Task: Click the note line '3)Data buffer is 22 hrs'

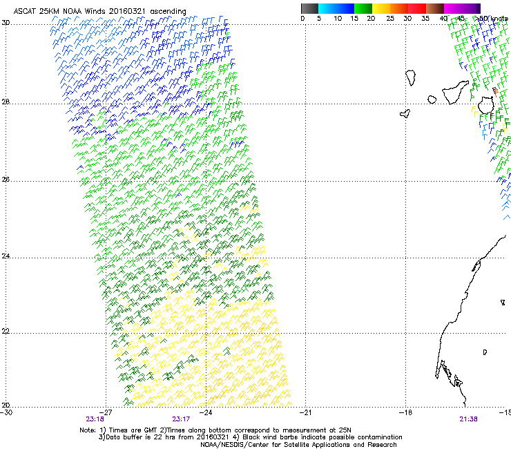Action: [250, 437]
